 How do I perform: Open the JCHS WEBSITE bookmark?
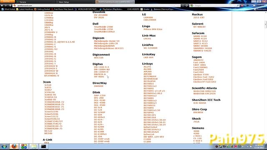133,9
